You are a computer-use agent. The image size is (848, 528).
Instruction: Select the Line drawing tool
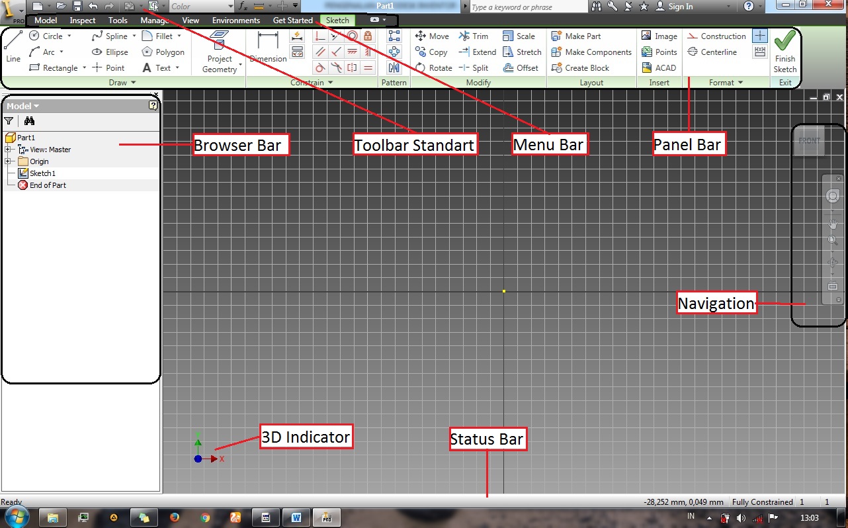(x=12, y=48)
